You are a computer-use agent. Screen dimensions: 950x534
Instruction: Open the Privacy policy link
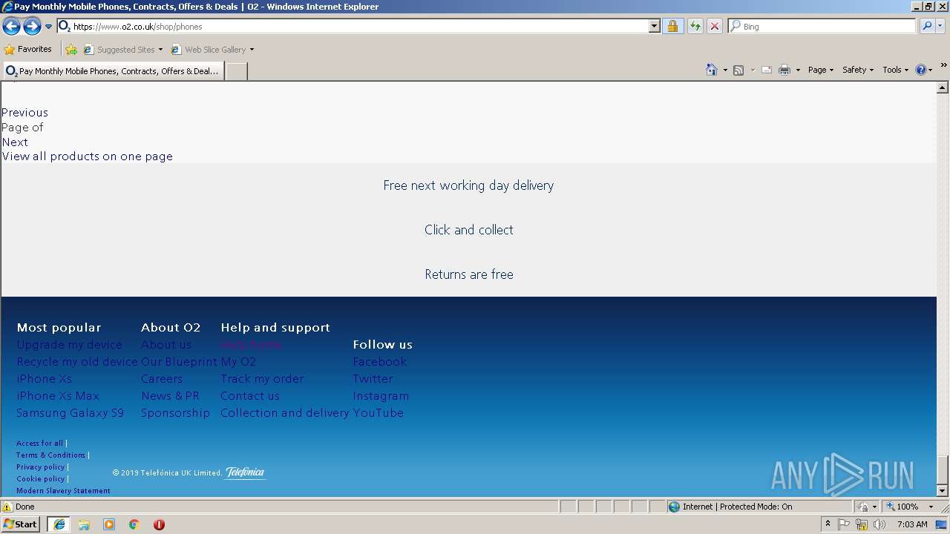point(40,467)
